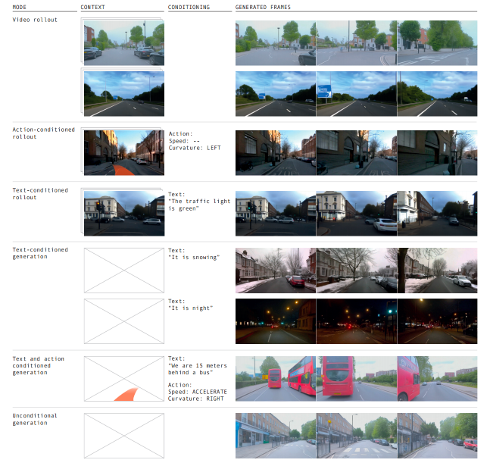Viewport: 490px width, 463px height.
Task: Open snowy frame with red parked car
Action: point(276,271)
